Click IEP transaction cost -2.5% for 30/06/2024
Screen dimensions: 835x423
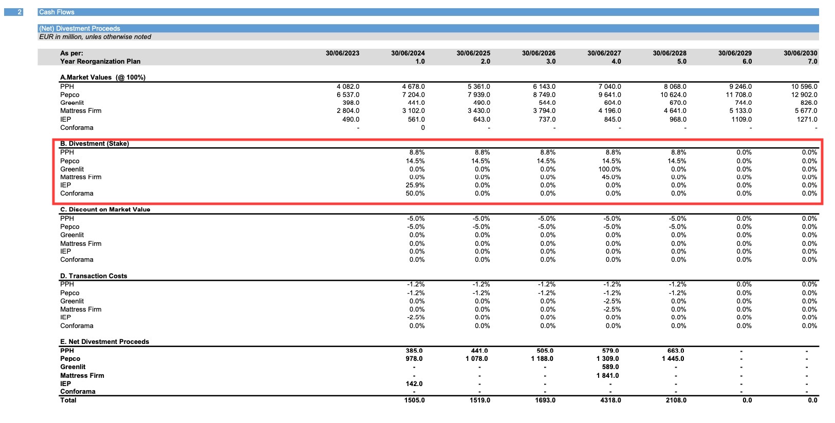(416, 317)
